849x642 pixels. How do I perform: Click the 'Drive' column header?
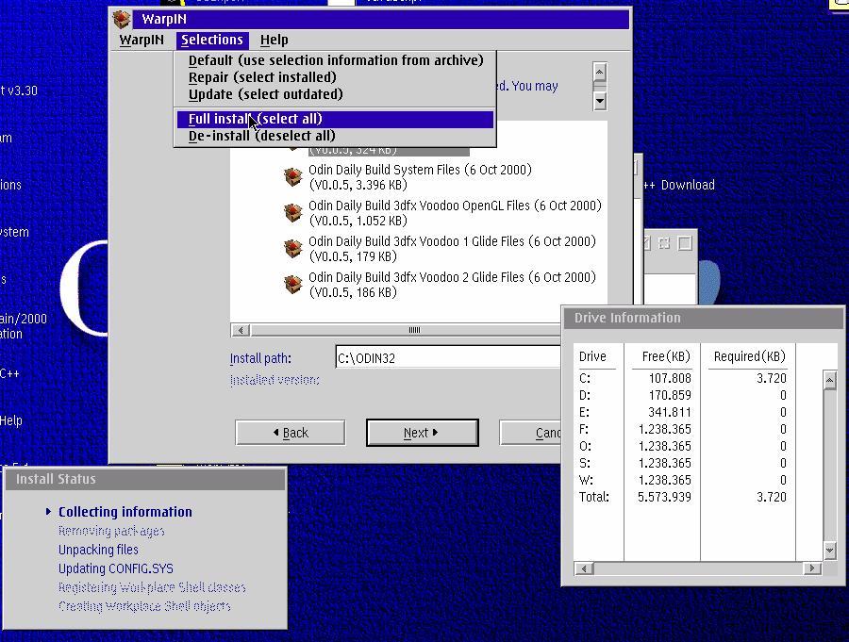click(592, 356)
